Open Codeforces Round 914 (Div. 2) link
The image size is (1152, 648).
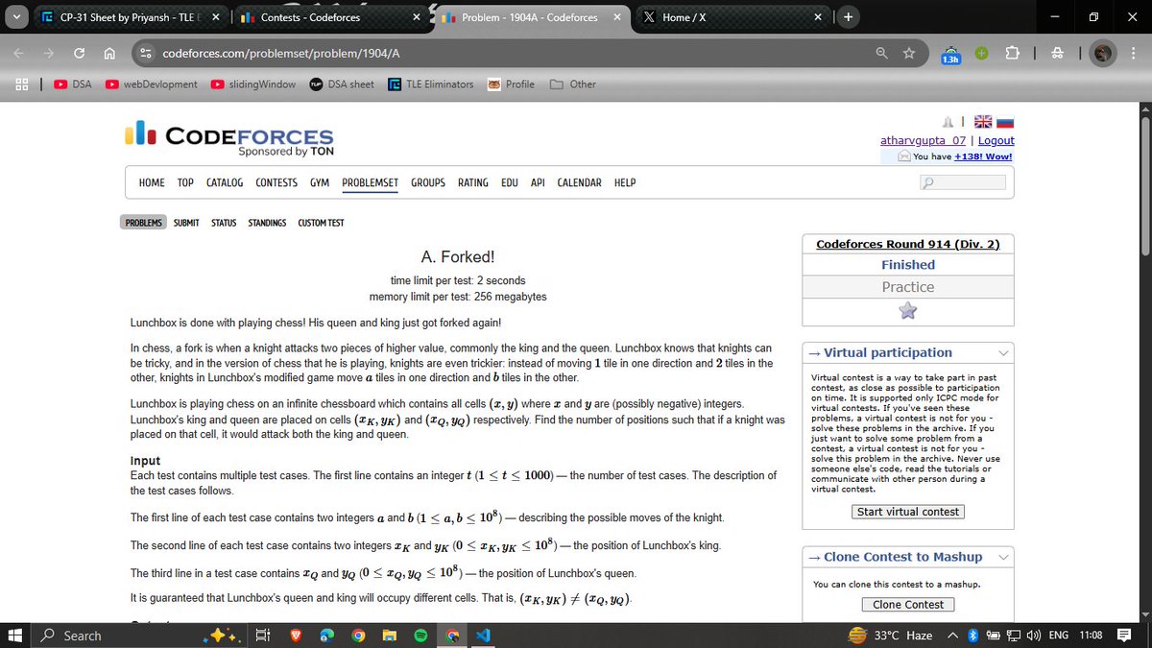point(908,244)
